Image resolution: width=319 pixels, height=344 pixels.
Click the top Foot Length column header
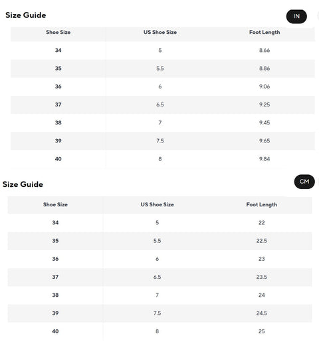point(265,33)
